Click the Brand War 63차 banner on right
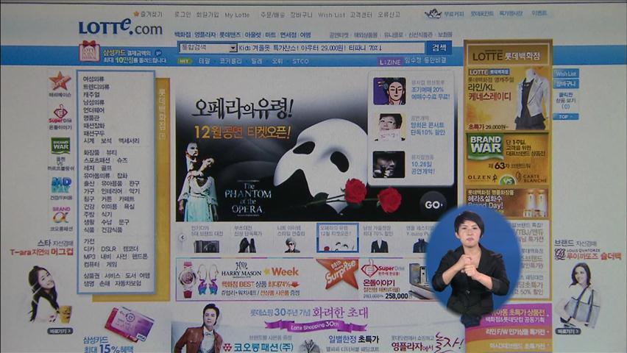Viewport: 627px width, 353px height. (508, 160)
